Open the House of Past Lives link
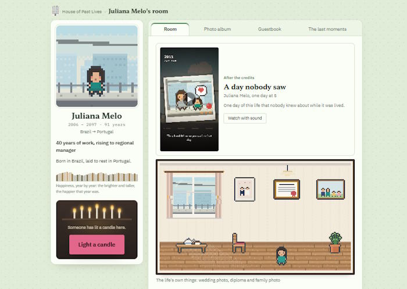The image size is (407, 289). pos(82,12)
